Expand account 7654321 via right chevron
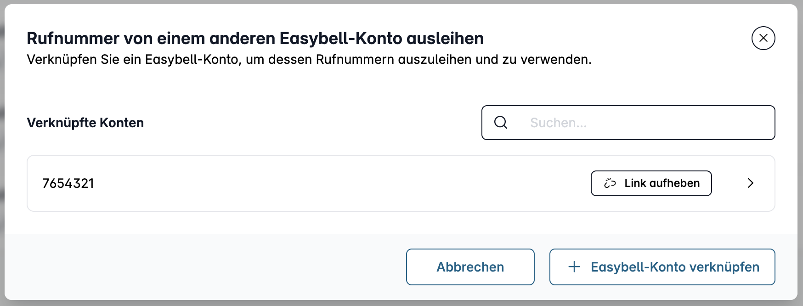Screen dimensions: 803x306 click(x=751, y=183)
